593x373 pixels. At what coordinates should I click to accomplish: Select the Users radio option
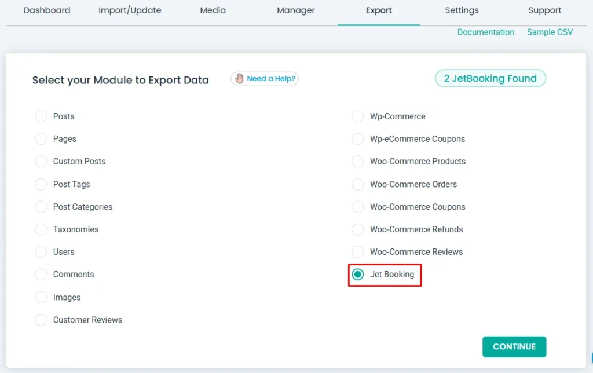click(41, 252)
